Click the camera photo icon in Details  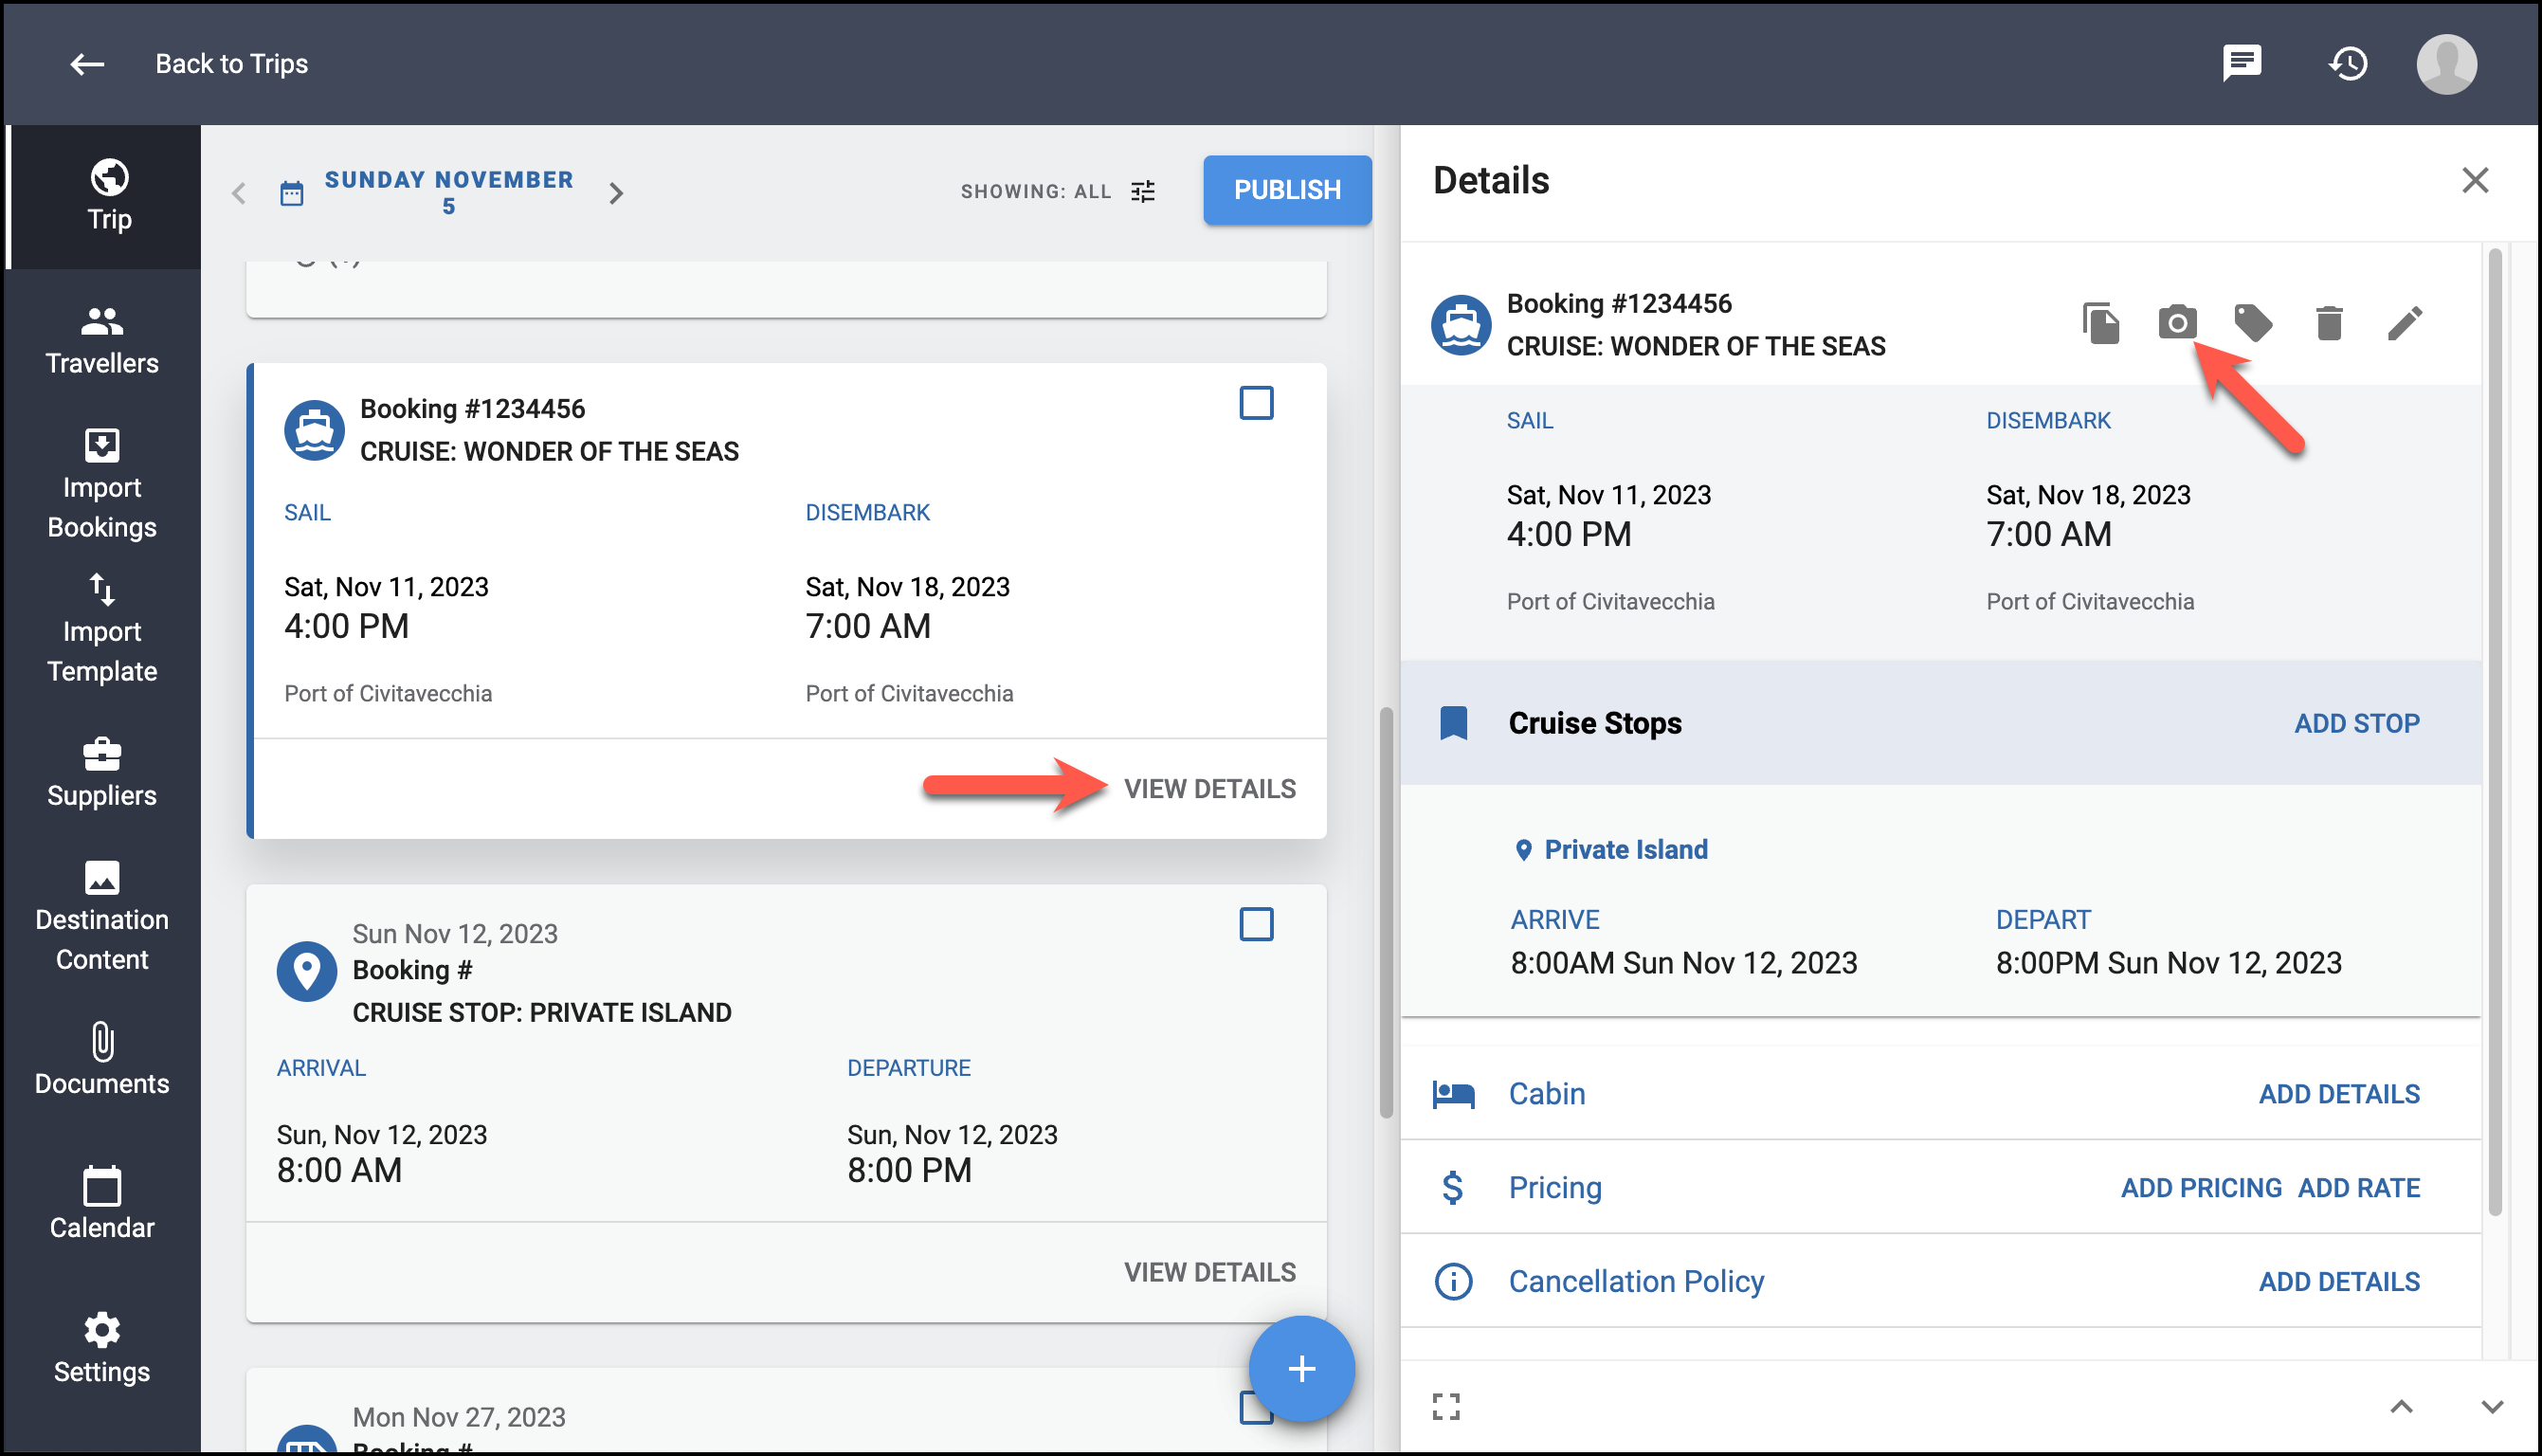click(2176, 323)
